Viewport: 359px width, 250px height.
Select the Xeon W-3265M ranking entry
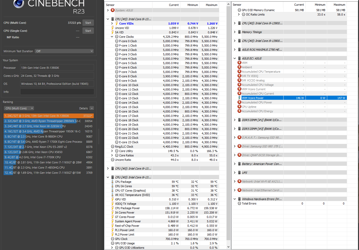(49, 126)
